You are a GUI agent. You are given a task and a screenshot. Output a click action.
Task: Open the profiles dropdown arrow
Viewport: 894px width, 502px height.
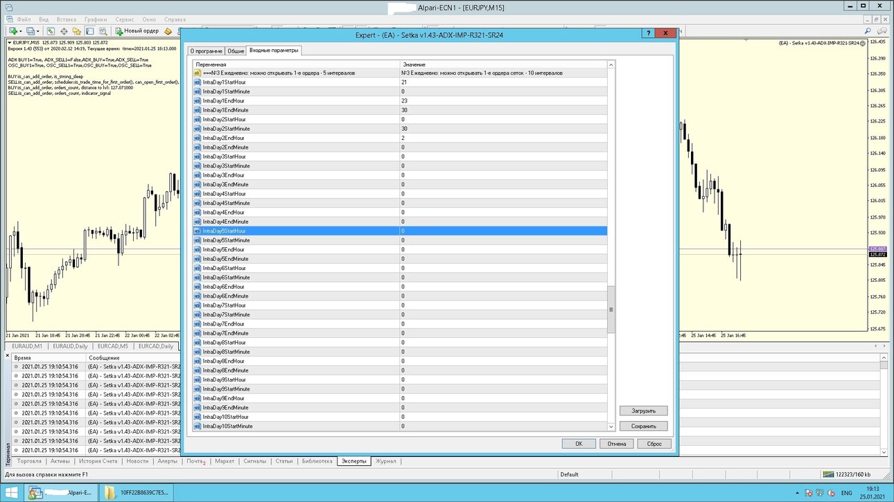tap(38, 31)
